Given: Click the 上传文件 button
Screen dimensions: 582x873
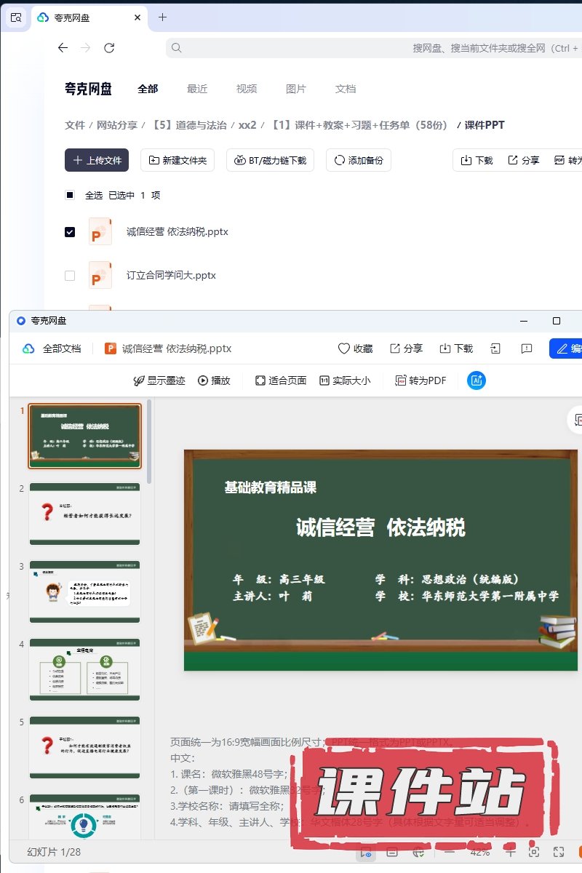Looking at the screenshot, I should 97,160.
